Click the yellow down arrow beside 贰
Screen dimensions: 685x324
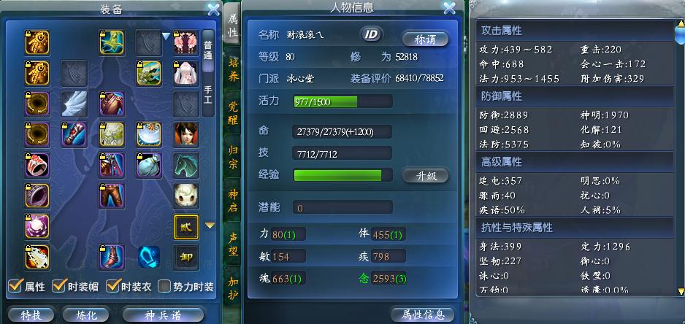pyautogui.click(x=210, y=225)
